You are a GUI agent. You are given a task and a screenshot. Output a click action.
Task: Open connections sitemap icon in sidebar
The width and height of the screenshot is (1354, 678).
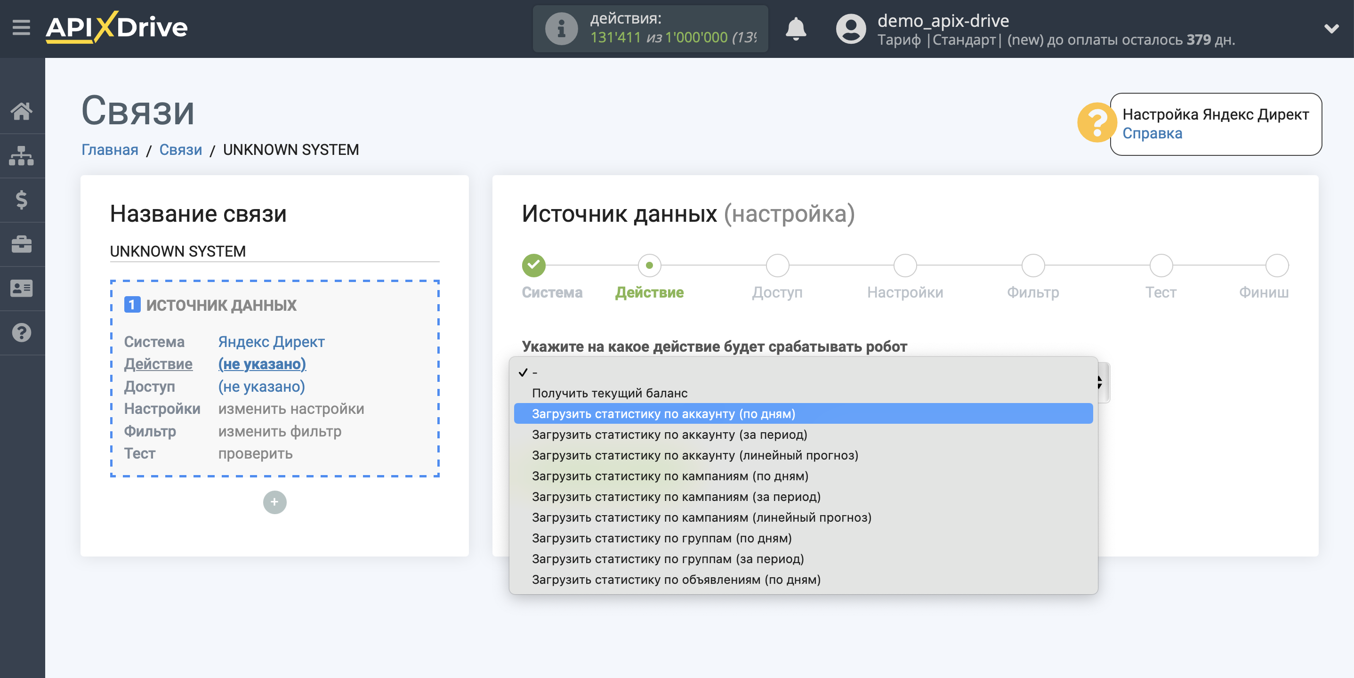22,155
